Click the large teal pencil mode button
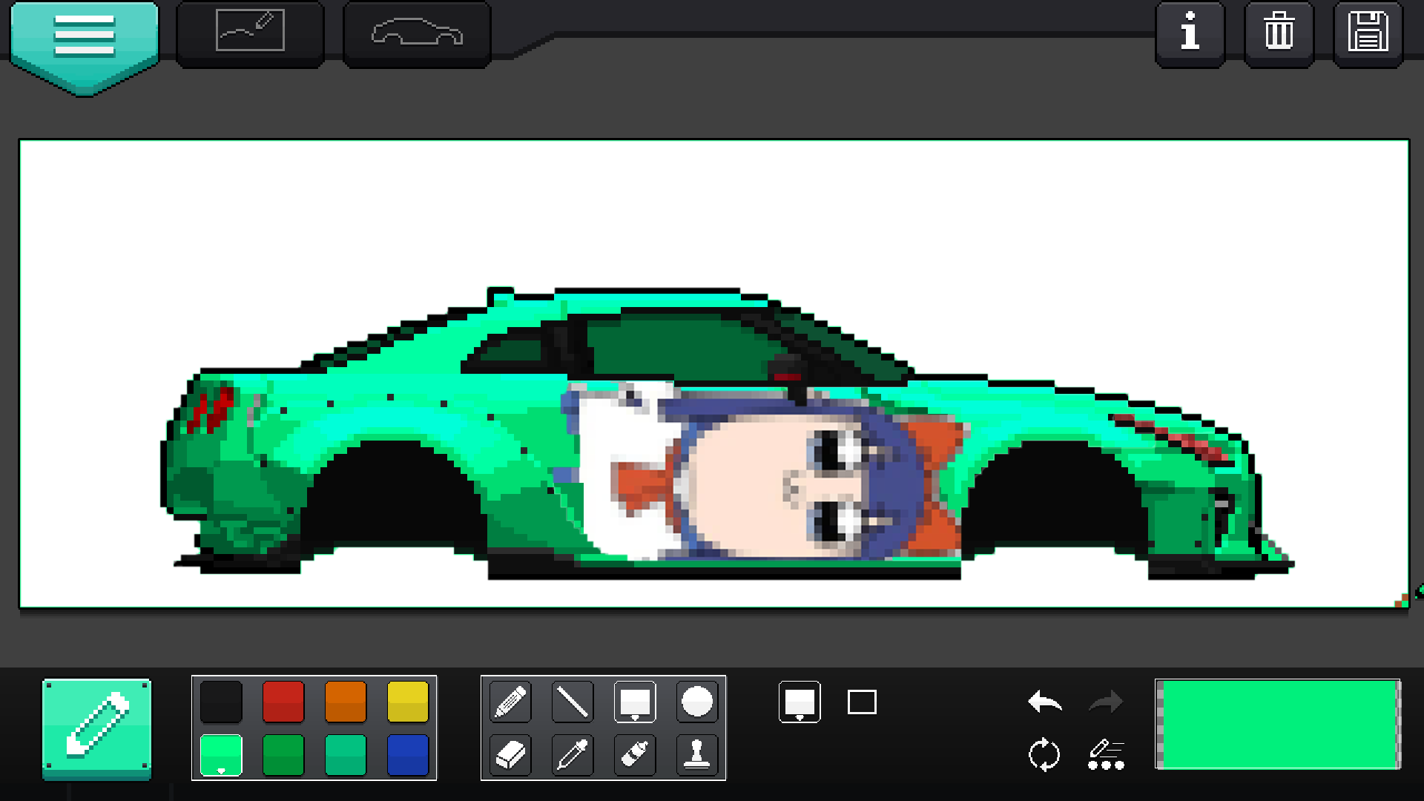This screenshot has height=801, width=1424. pos(97,728)
